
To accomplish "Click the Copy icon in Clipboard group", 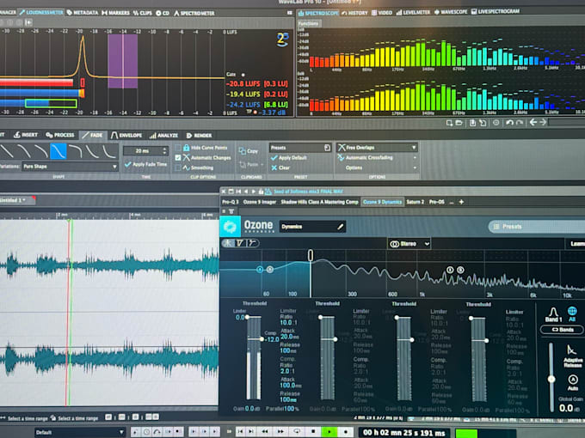I will [242, 151].
